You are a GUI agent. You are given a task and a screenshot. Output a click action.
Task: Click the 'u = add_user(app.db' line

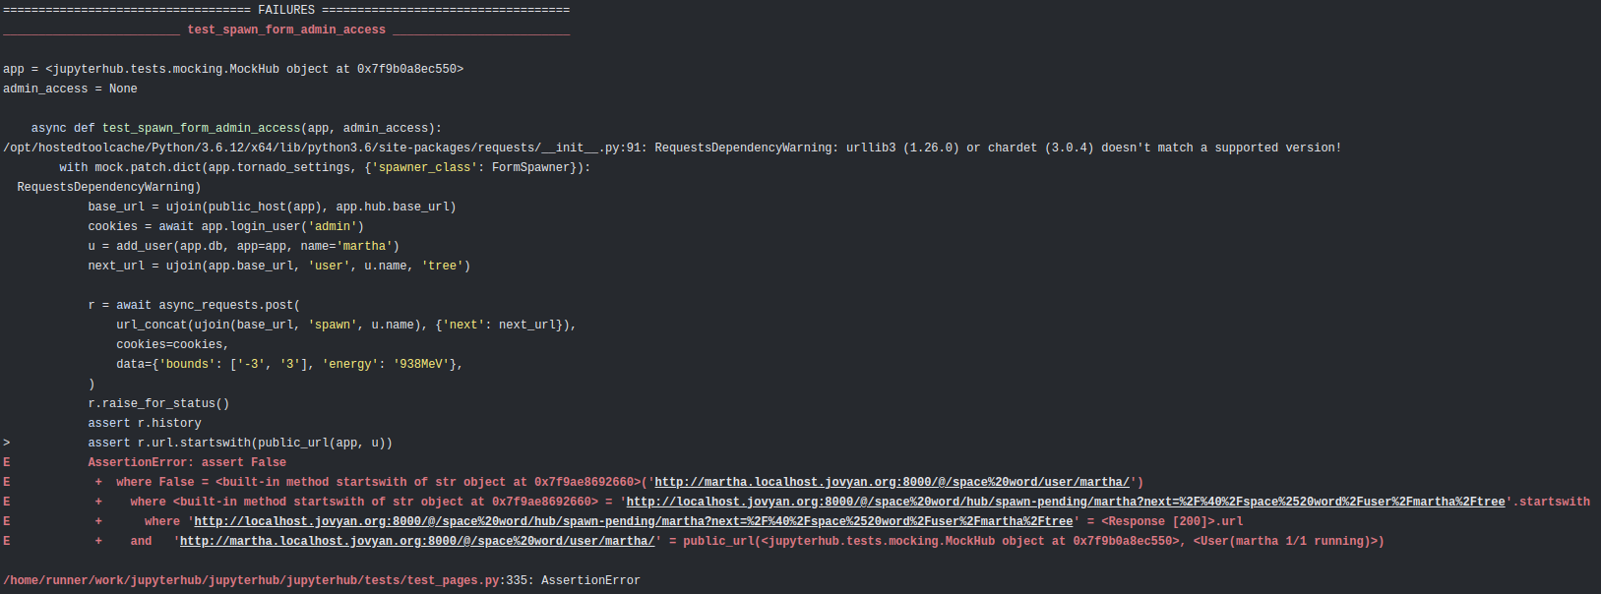point(243,246)
